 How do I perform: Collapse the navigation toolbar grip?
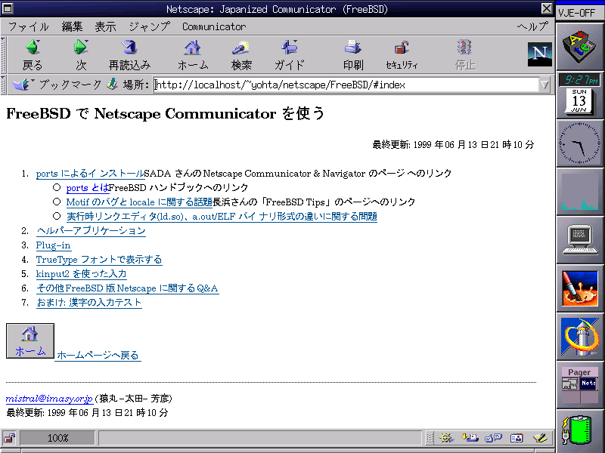4,54
